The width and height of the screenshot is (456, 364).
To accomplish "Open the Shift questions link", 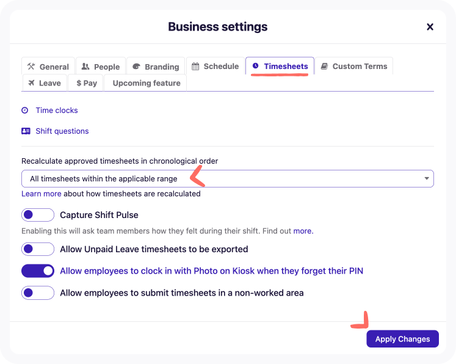I will [x=62, y=131].
